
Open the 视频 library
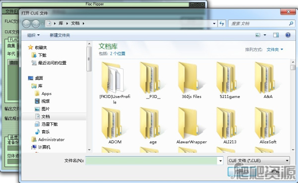pyautogui.click(x=42, y=101)
